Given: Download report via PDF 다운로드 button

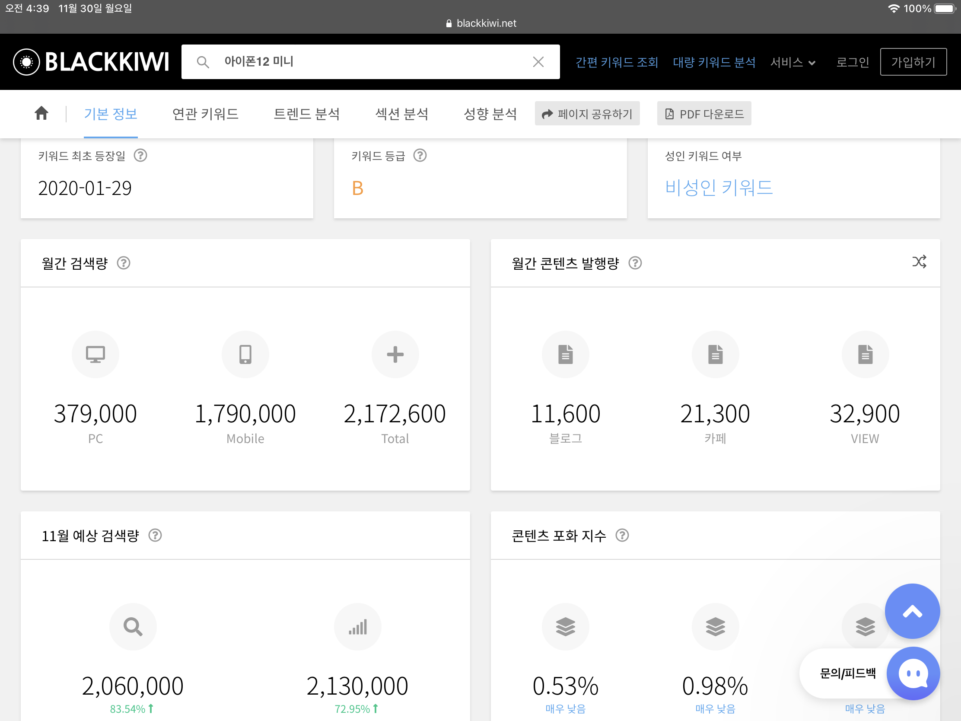Looking at the screenshot, I should (x=704, y=114).
